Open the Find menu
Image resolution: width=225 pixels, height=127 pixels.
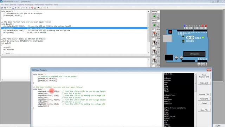(x=7, y=5)
